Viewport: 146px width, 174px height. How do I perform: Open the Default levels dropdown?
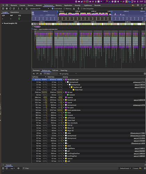(x=125, y=168)
